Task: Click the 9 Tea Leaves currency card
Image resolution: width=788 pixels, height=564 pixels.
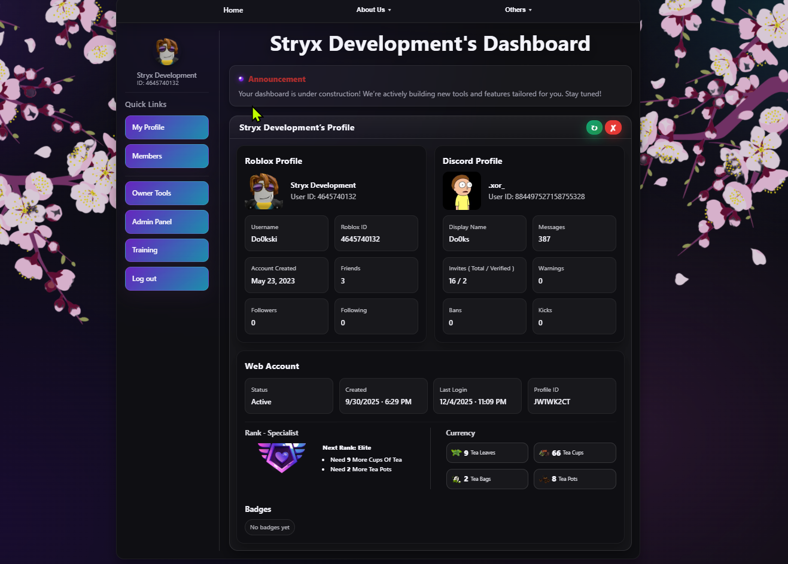Action: [487, 453]
